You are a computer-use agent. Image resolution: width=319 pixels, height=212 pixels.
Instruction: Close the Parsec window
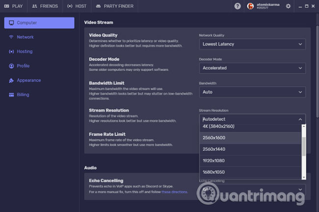[313, 6]
